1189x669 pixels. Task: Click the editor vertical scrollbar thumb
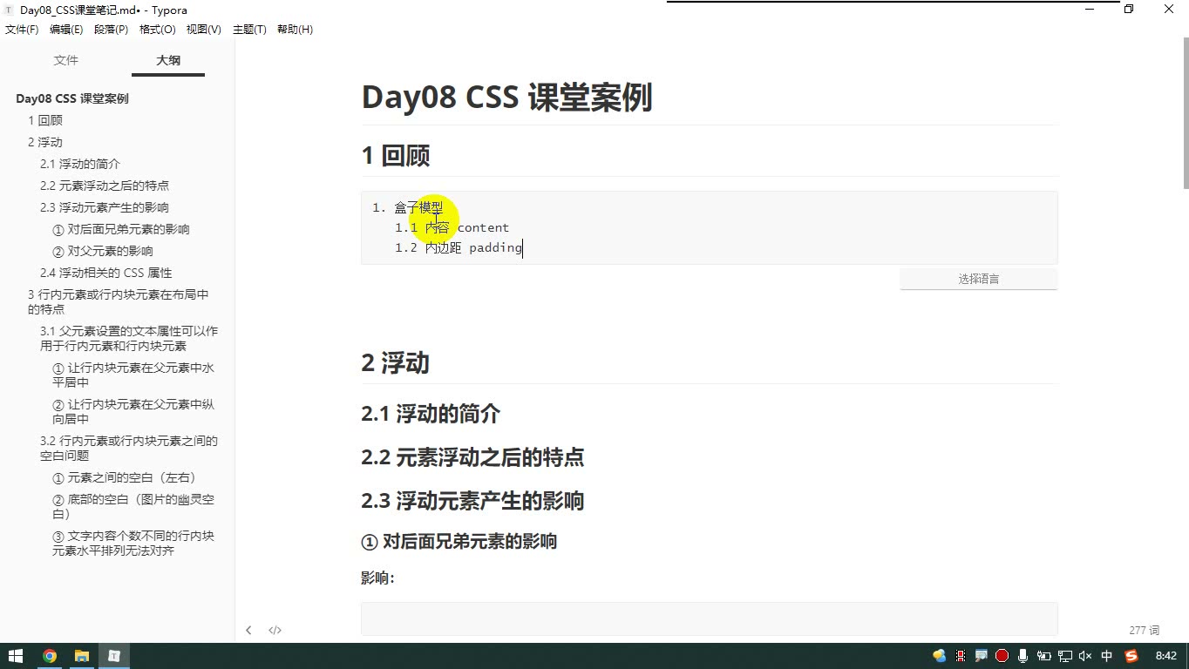click(x=1186, y=114)
